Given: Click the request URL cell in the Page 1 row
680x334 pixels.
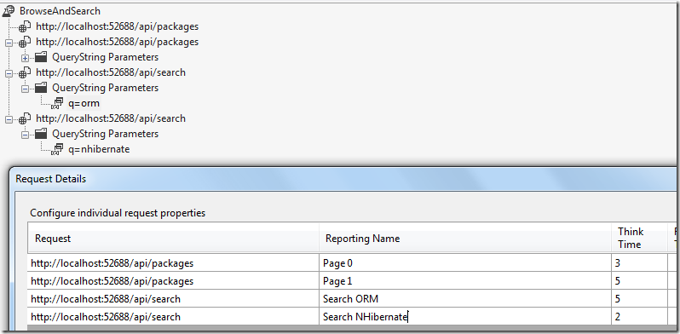Looking at the screenshot, I should pos(174,281).
